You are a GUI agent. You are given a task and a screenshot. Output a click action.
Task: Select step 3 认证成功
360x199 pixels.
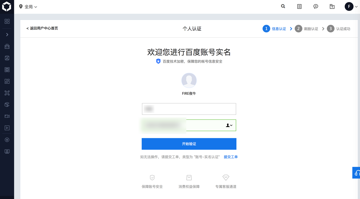point(339,29)
